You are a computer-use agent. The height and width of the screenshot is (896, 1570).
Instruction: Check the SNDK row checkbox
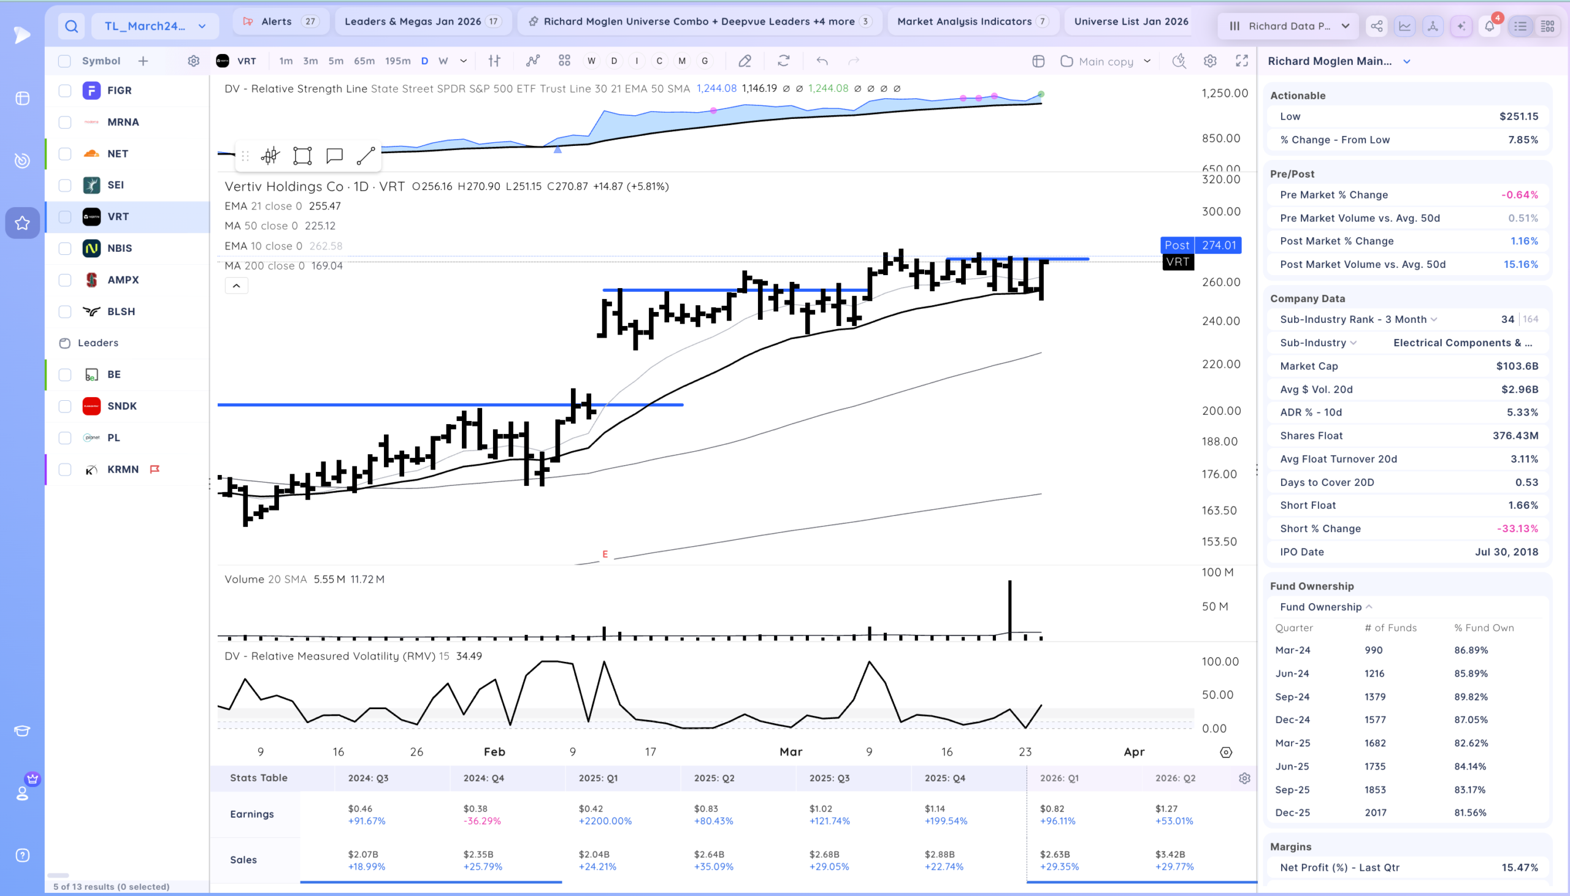(64, 406)
